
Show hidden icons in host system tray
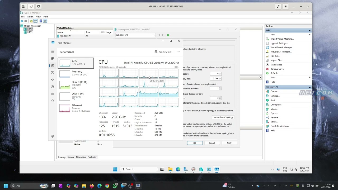pos(252,186)
